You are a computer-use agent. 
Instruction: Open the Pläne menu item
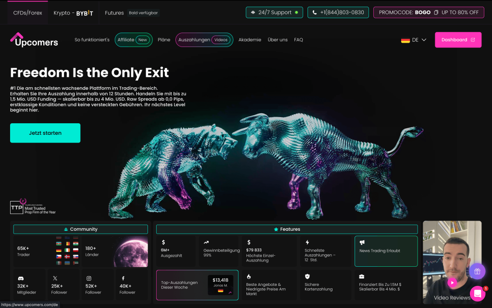pos(164,40)
